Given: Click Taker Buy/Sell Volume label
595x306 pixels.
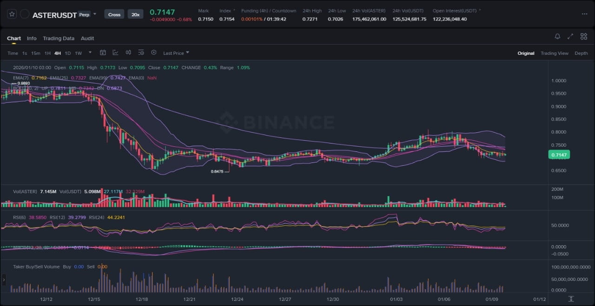Looking at the screenshot, I should click(x=36, y=267).
